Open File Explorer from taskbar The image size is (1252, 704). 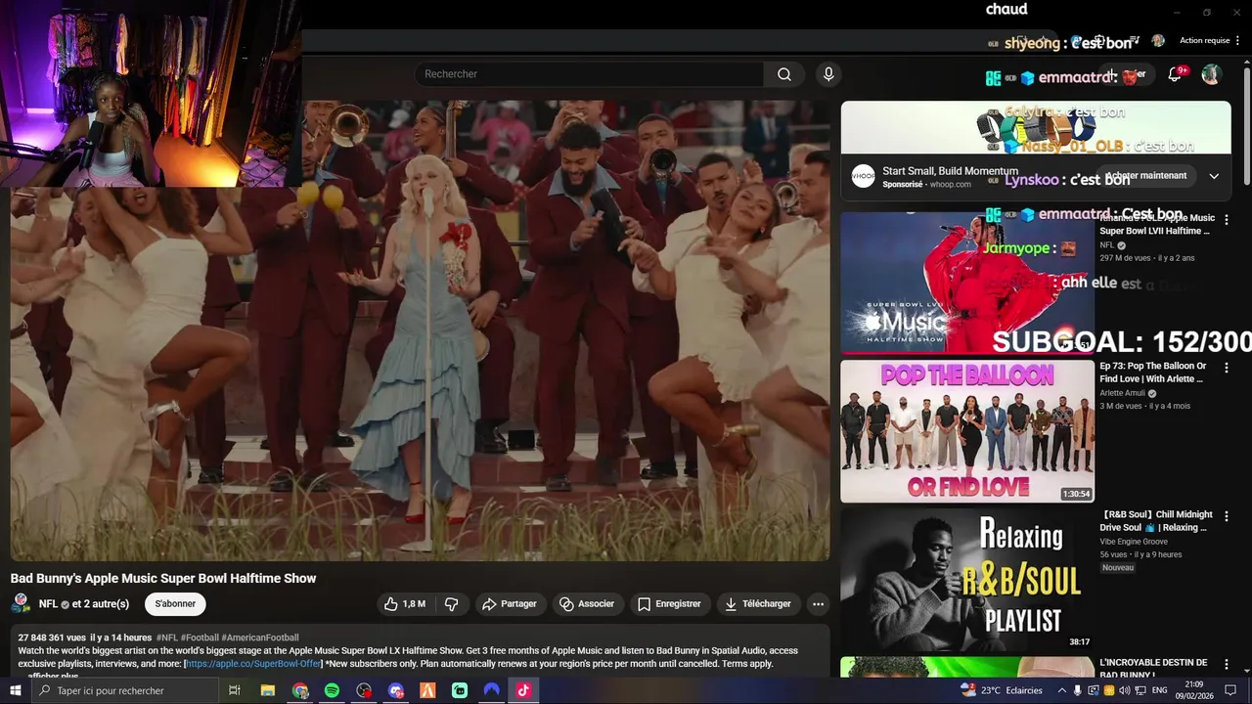pos(267,690)
